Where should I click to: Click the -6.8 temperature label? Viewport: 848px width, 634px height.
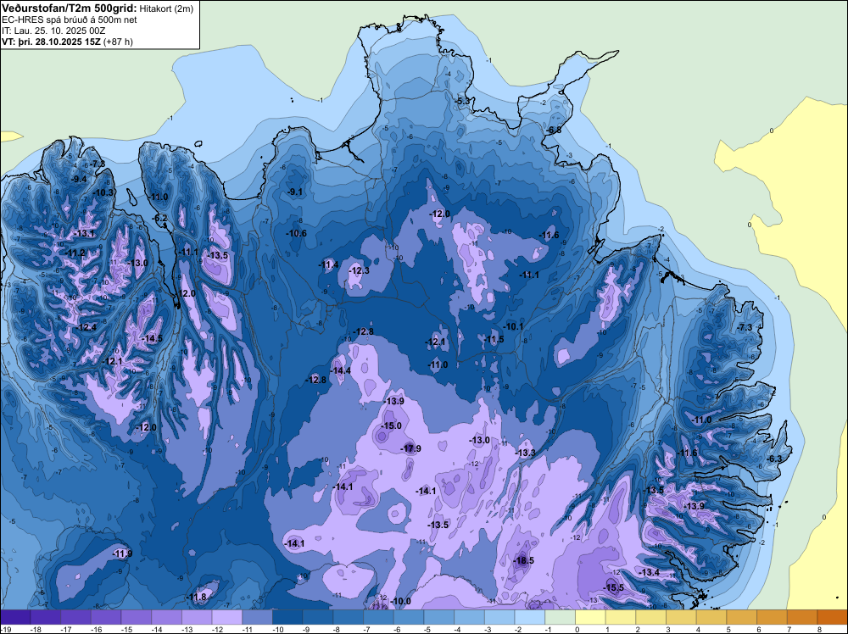555,131
